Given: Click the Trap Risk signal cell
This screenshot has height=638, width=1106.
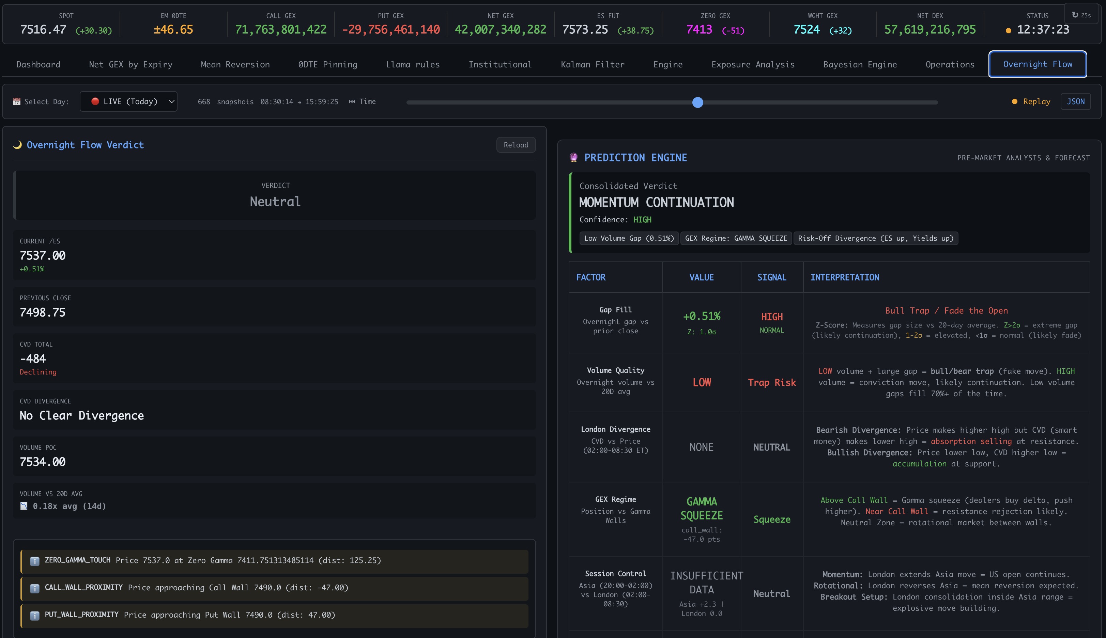Looking at the screenshot, I should [772, 383].
